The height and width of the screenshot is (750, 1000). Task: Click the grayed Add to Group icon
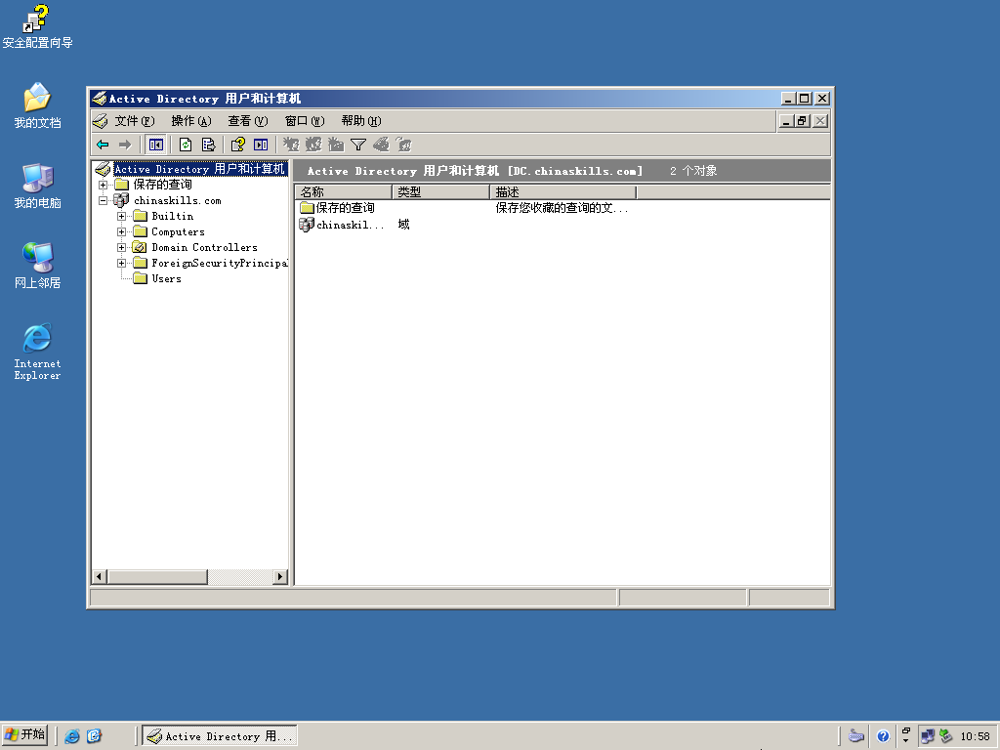pos(403,145)
